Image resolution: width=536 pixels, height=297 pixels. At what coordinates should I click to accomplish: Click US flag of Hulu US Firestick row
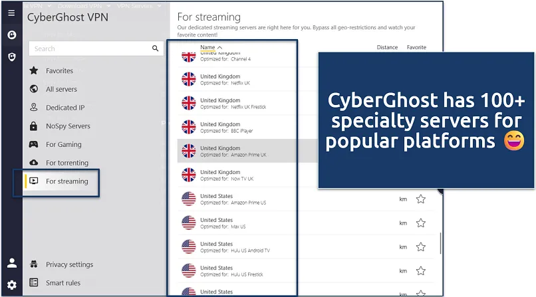click(x=189, y=270)
